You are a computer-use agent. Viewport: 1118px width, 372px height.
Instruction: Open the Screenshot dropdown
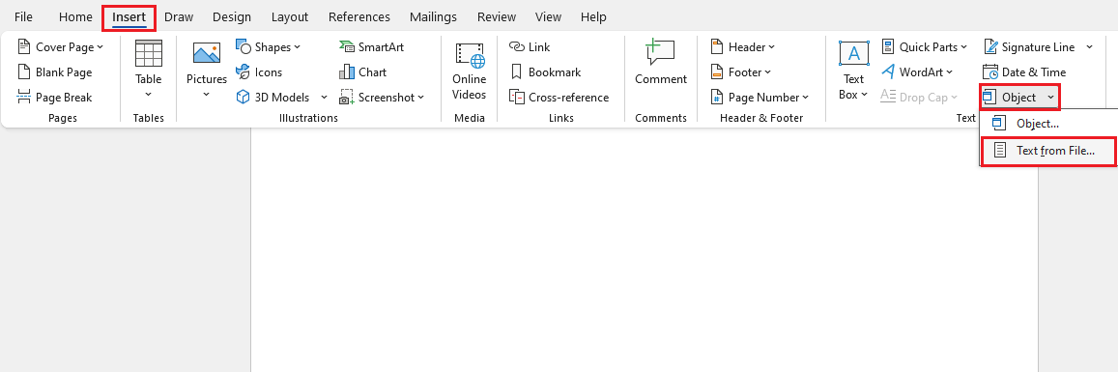coord(382,97)
